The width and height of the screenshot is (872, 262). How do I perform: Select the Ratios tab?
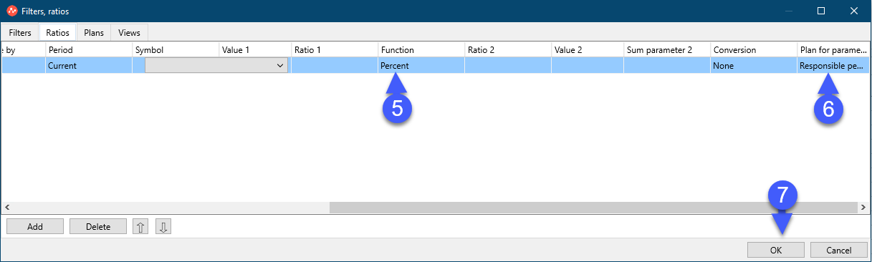(58, 32)
